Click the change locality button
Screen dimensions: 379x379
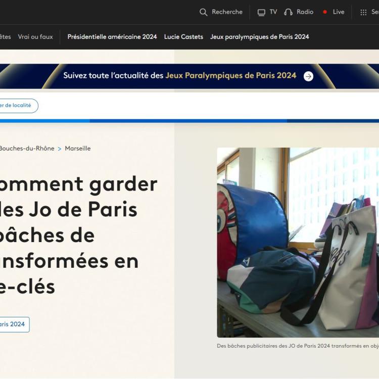(x=18, y=106)
